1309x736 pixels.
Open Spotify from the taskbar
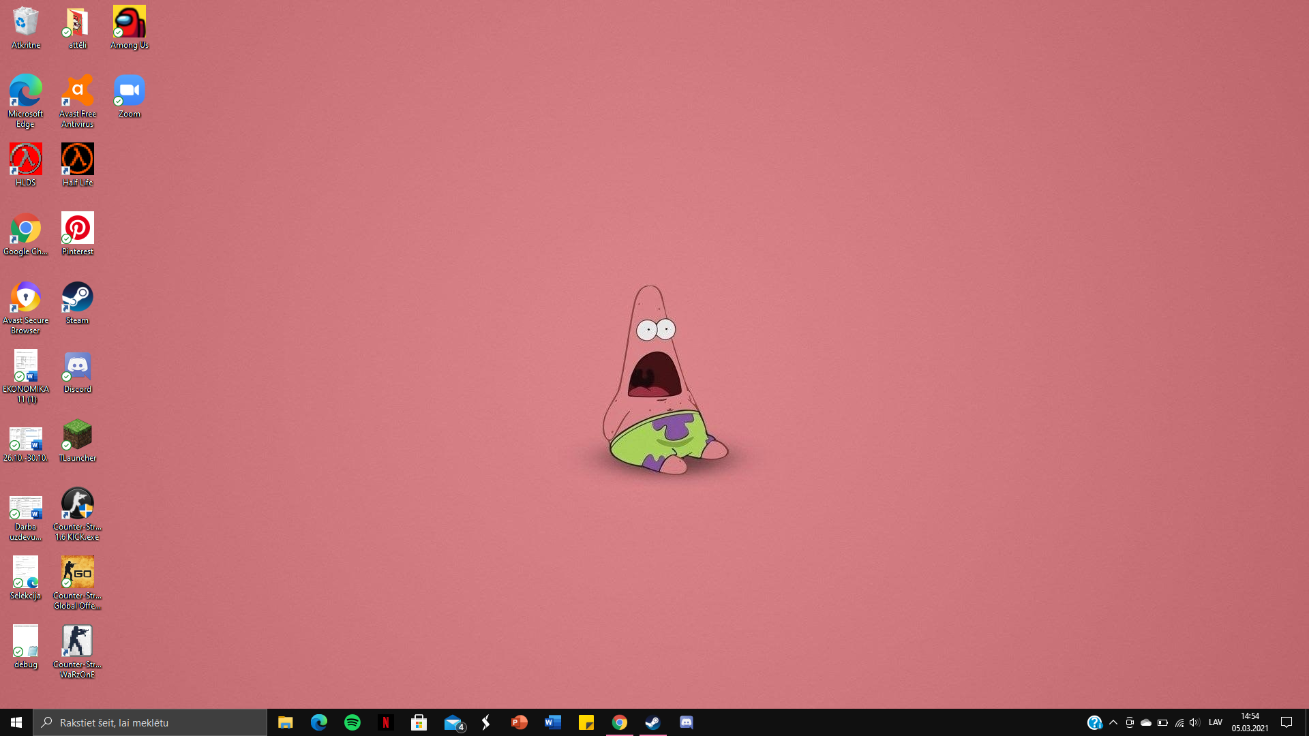pos(352,722)
